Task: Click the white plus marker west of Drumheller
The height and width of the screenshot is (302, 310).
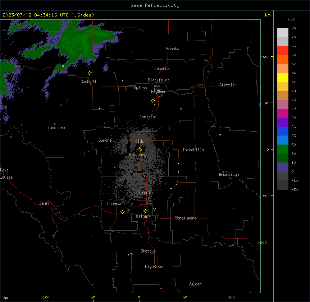Action: point(220,135)
